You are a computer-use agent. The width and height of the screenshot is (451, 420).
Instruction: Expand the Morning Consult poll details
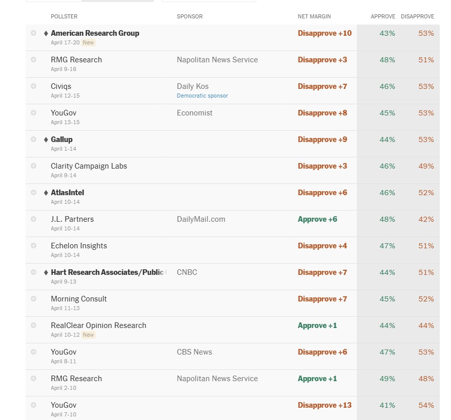[x=34, y=298]
